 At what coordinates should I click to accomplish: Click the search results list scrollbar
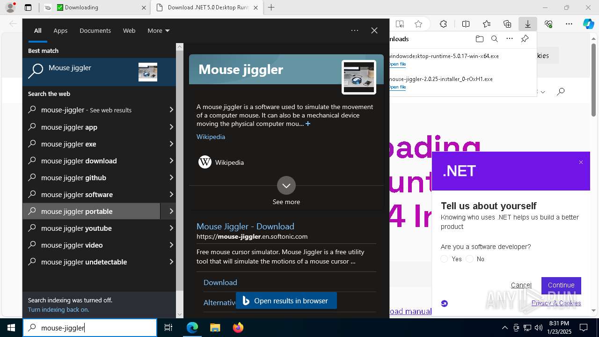click(180, 171)
